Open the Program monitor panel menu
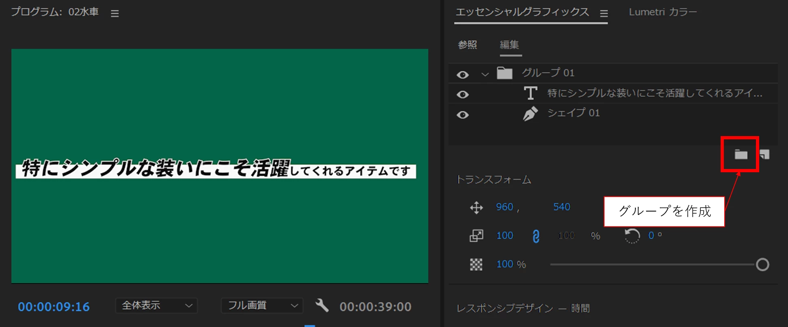Viewport: 788px width, 327px height. 115,13
